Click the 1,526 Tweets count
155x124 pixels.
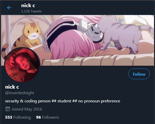tap(31, 11)
